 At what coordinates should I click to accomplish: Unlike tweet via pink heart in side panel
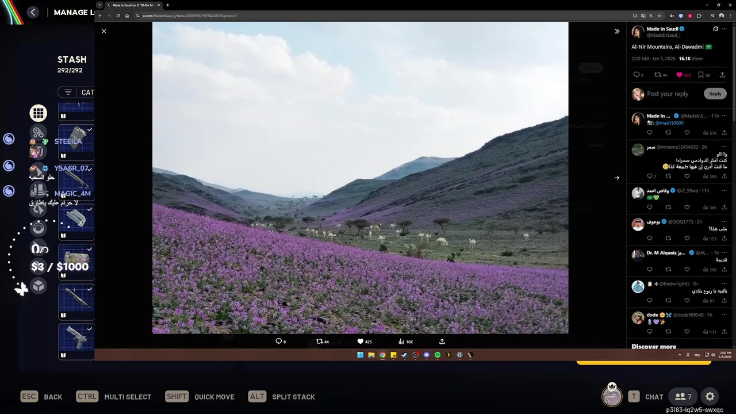click(x=679, y=75)
